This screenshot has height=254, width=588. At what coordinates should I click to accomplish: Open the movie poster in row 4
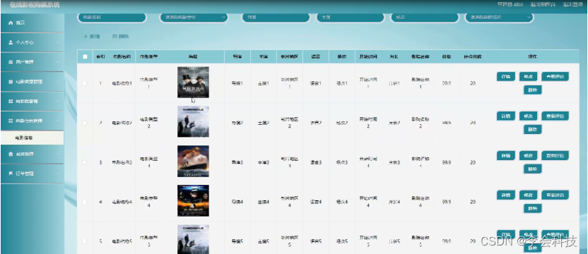(193, 201)
